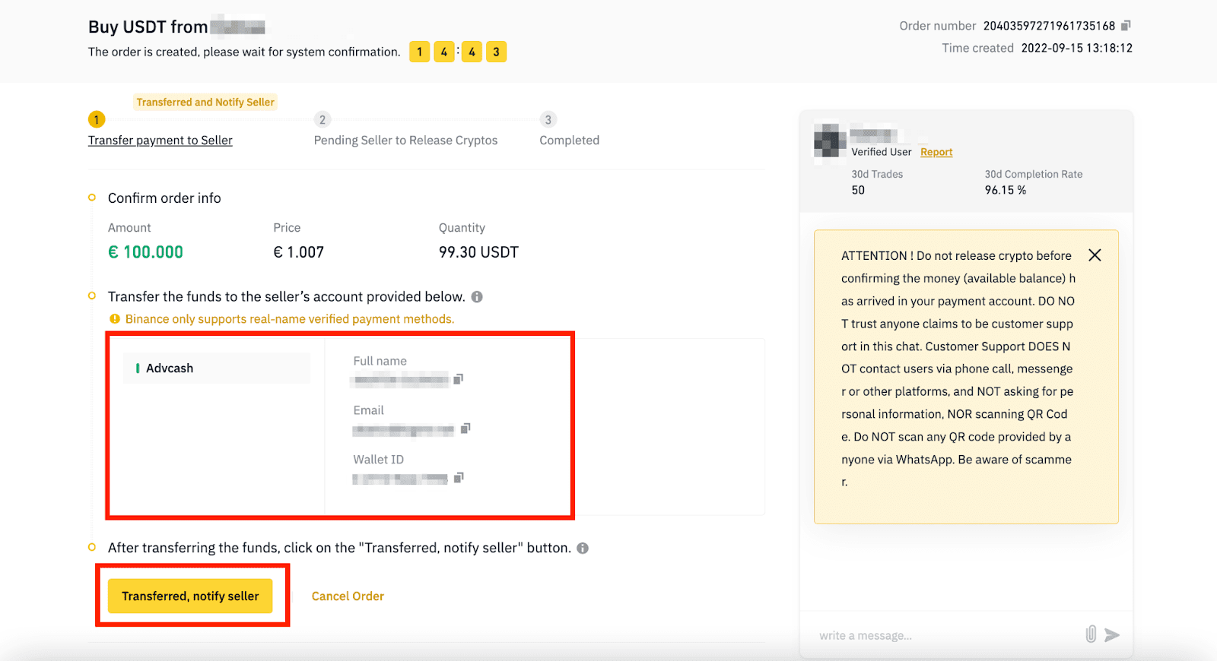1217x661 pixels.
Task: Click the countdown timer digits
Action: point(458,52)
